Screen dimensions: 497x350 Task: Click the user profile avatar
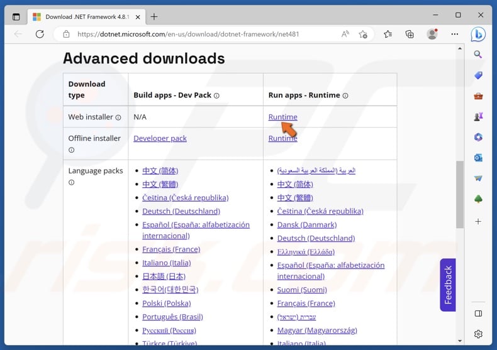pyautogui.click(x=432, y=34)
